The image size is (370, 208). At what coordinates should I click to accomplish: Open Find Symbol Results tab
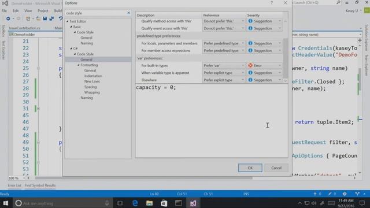(40, 185)
